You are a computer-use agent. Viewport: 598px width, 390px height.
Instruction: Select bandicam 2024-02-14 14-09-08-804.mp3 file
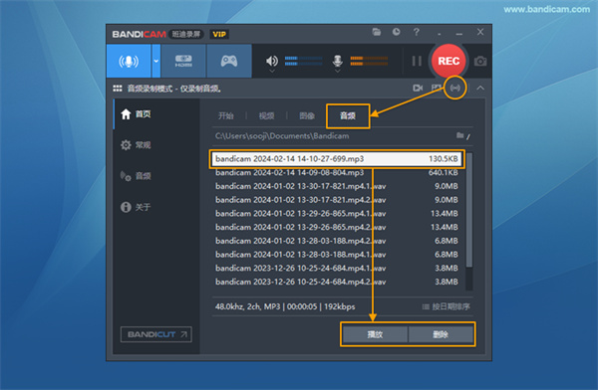pos(337,172)
